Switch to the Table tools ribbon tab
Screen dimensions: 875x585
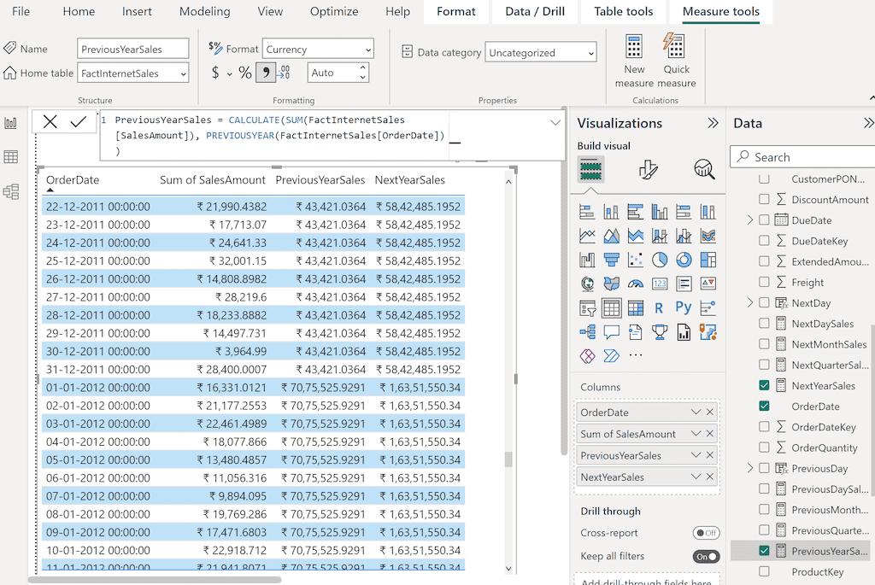pos(623,12)
